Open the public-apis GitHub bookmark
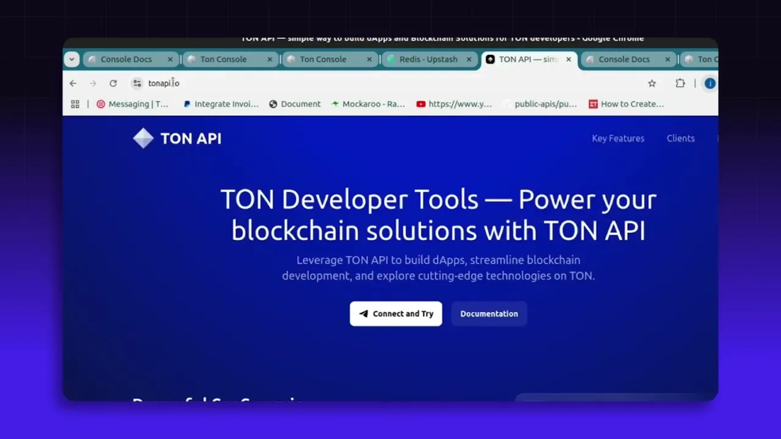This screenshot has width=781, height=439. (539, 104)
